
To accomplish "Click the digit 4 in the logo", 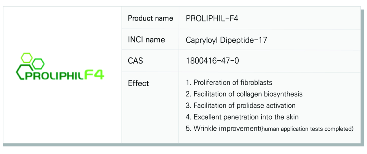I will pyautogui.click(x=100, y=75).
